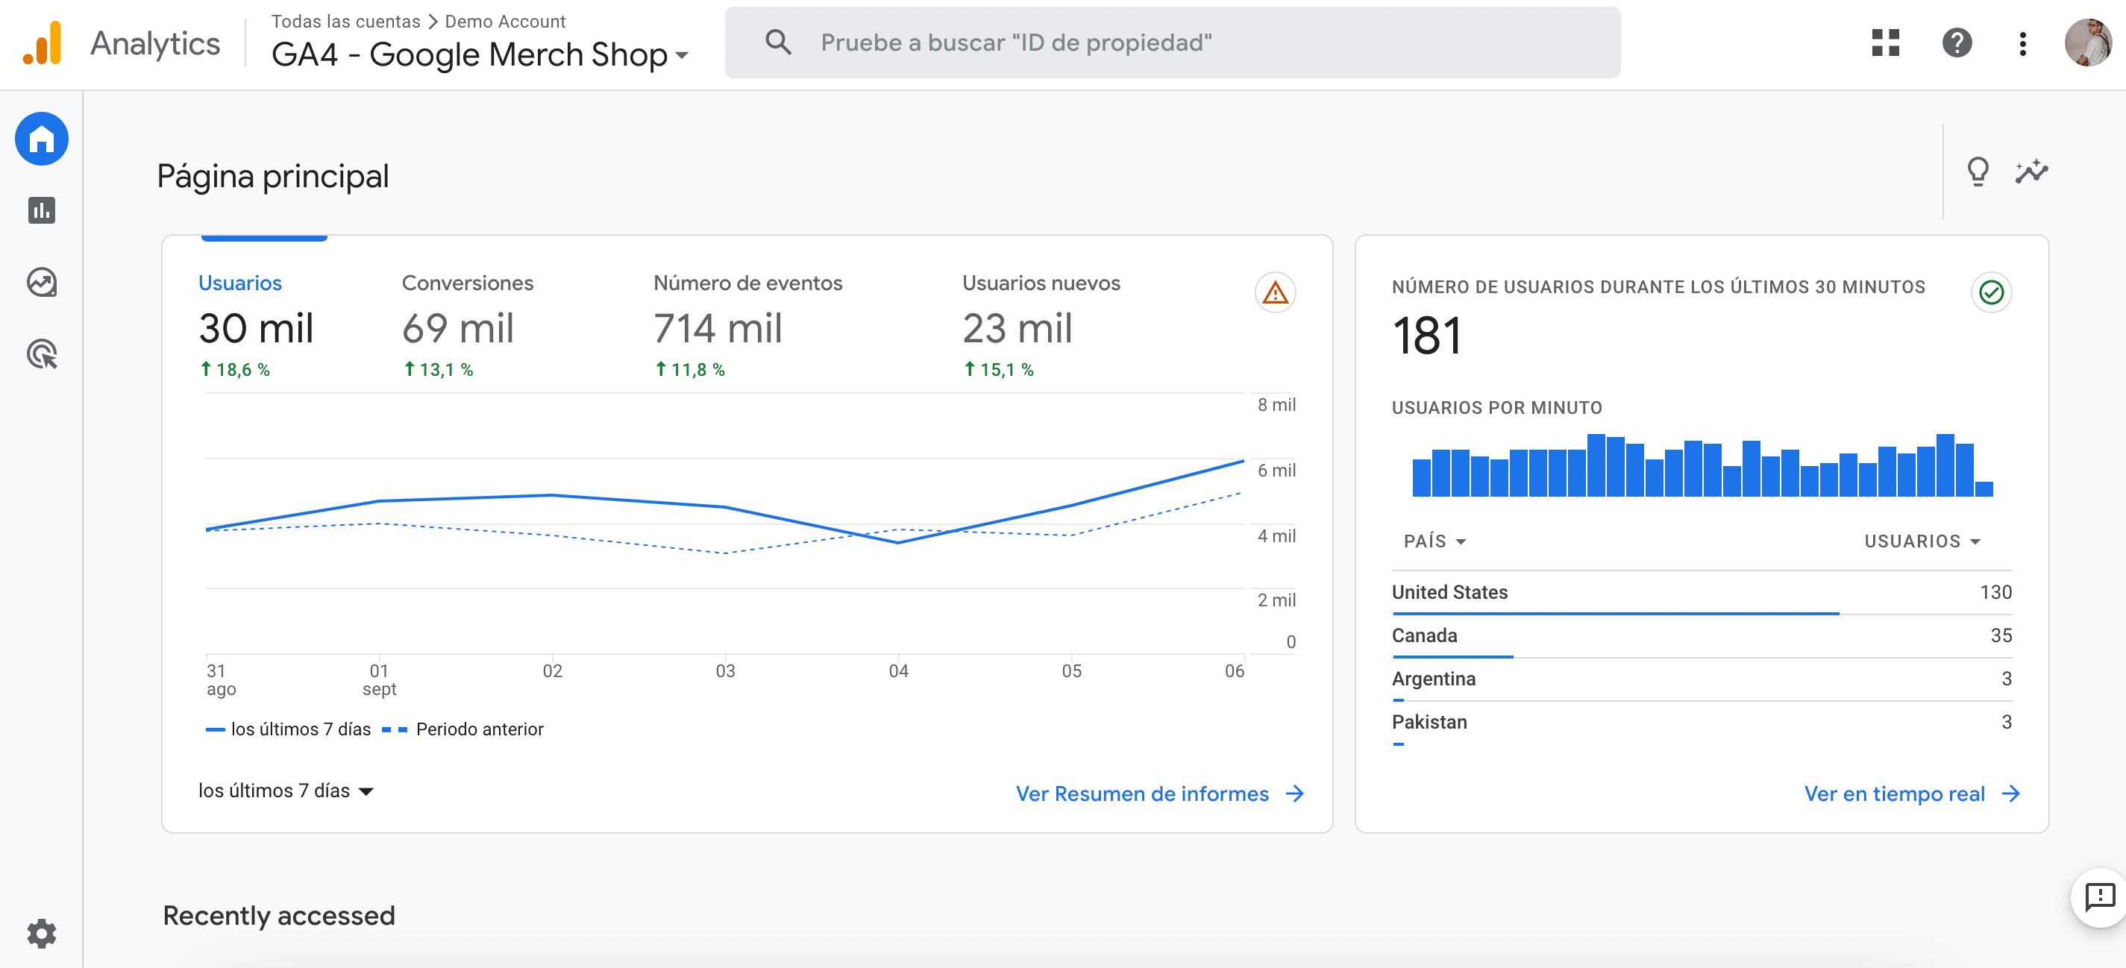The height and width of the screenshot is (968, 2126).
Task: Click the Canada country row
Action: coord(1702,636)
